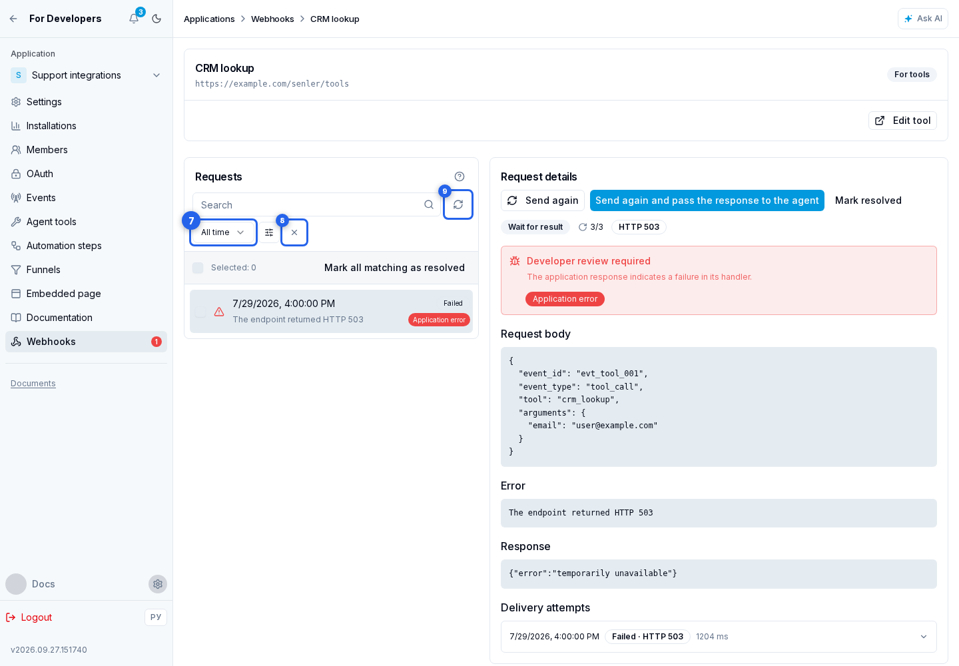
Task: Follow the Documents link
Action: pyautogui.click(x=33, y=384)
